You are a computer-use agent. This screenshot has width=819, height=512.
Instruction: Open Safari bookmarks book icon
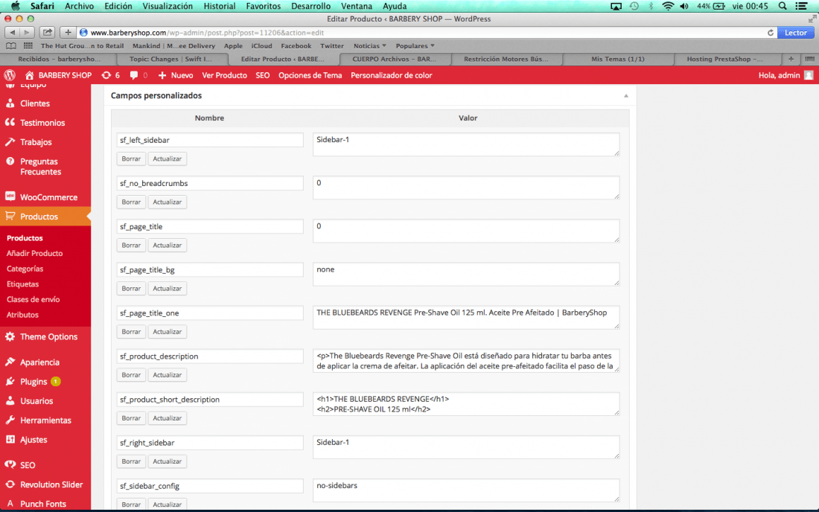[11, 46]
